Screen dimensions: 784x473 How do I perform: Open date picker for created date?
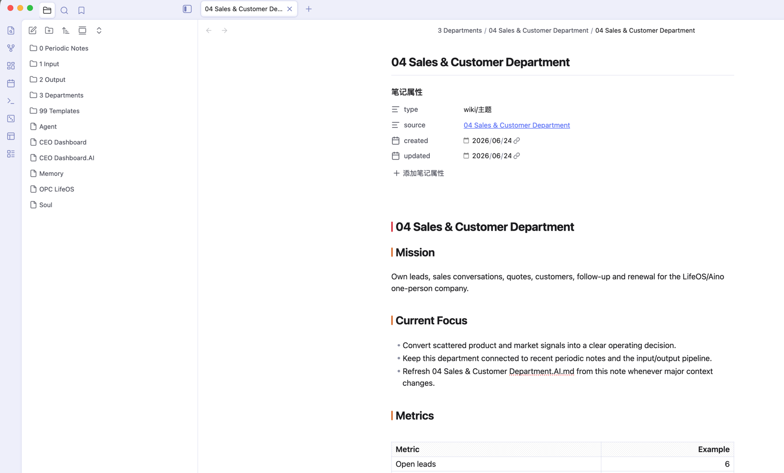click(x=466, y=141)
